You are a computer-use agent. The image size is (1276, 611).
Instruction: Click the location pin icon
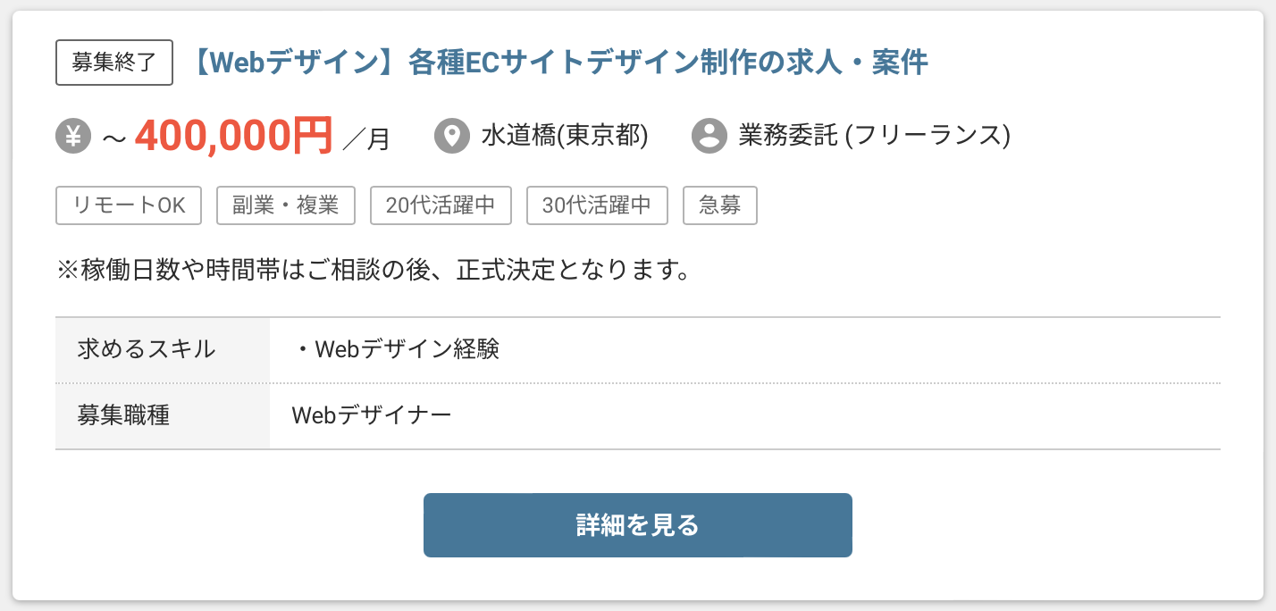click(x=452, y=136)
